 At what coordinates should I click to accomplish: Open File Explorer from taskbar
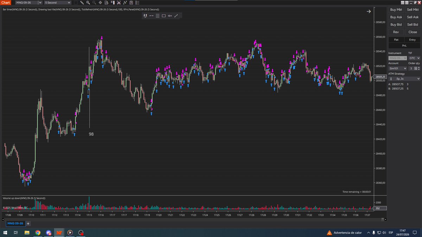[27, 232]
